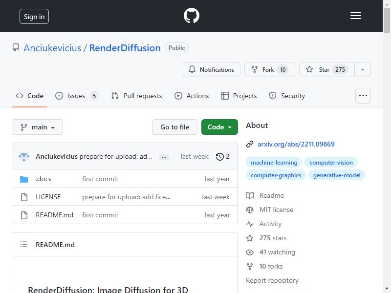Switch to the Actions tab
The width and height of the screenshot is (391, 293).
192,96
